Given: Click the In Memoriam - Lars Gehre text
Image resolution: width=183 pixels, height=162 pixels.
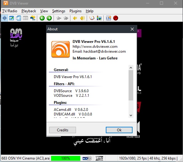Looking at the screenshot, I should (x=95, y=58).
